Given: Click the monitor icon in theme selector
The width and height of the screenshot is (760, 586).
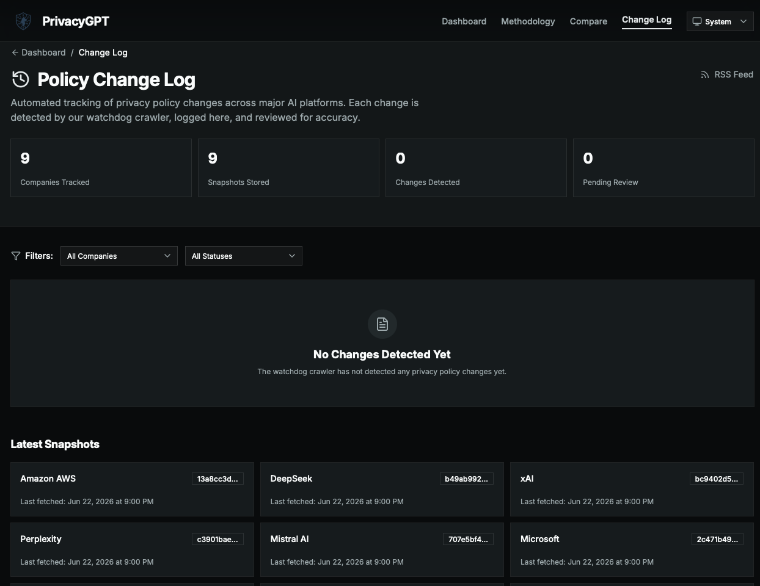Looking at the screenshot, I should pos(696,21).
